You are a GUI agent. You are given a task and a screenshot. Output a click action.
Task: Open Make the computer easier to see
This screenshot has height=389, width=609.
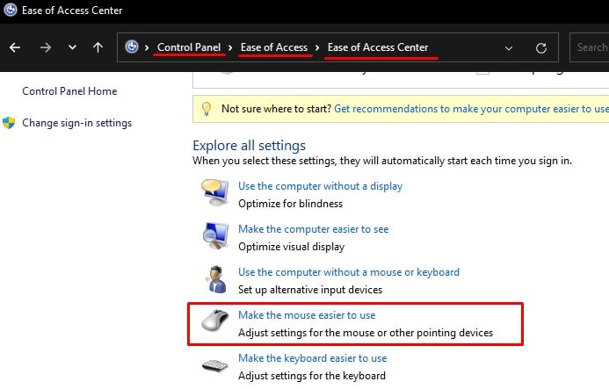tap(313, 229)
